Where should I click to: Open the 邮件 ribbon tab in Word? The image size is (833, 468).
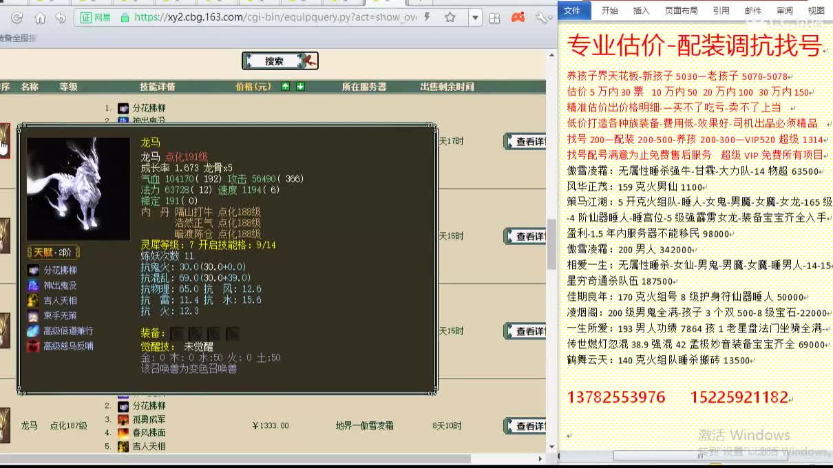(753, 10)
